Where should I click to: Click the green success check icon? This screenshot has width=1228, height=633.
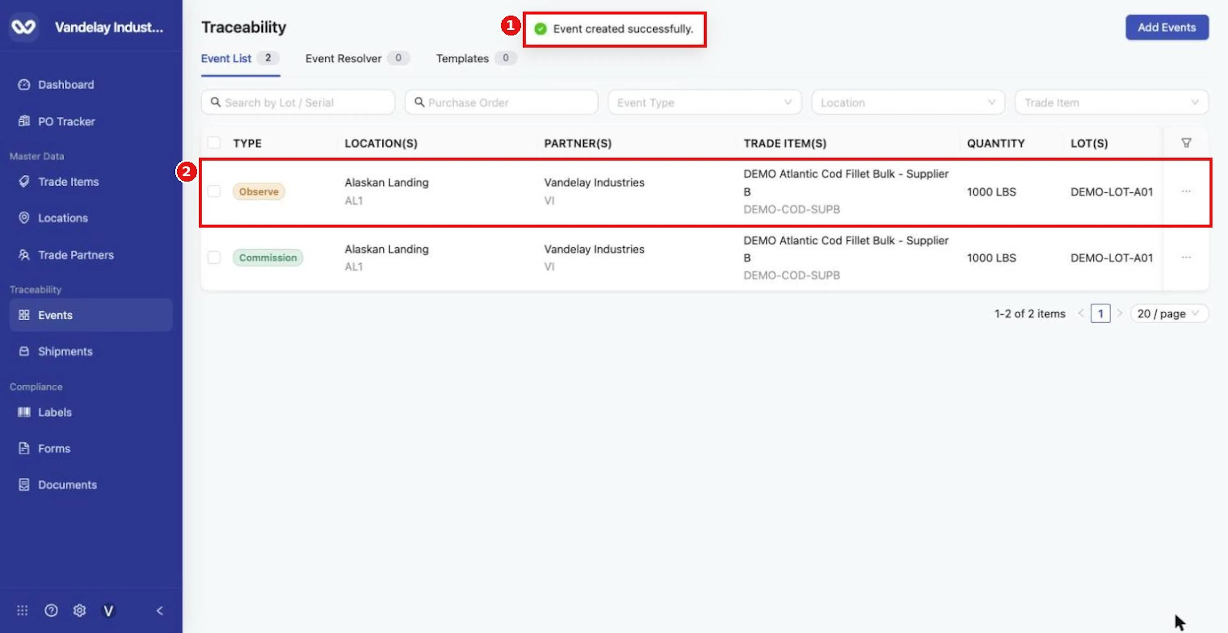540,28
